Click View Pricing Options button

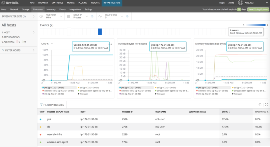258,9
